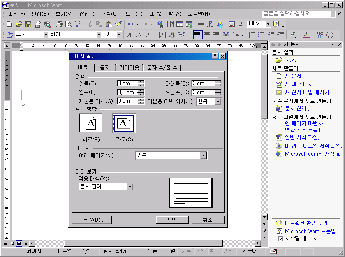Click the question input box
Screen dimensions: 345x257
tap(296, 14)
